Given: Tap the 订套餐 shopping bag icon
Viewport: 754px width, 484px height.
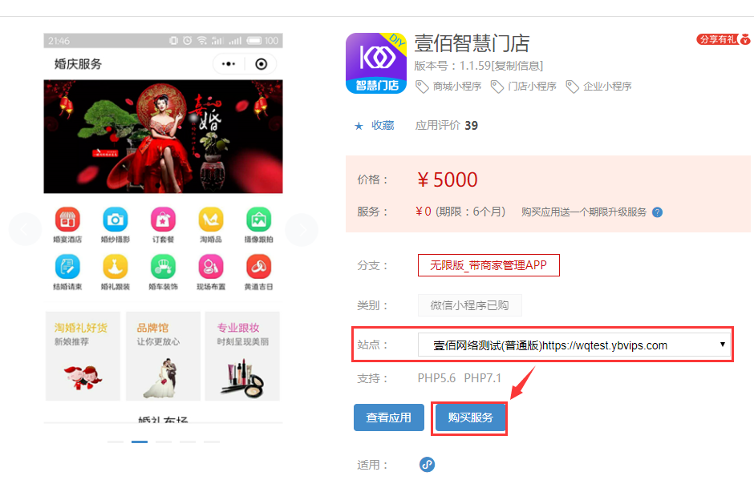Looking at the screenshot, I should 163,220.
